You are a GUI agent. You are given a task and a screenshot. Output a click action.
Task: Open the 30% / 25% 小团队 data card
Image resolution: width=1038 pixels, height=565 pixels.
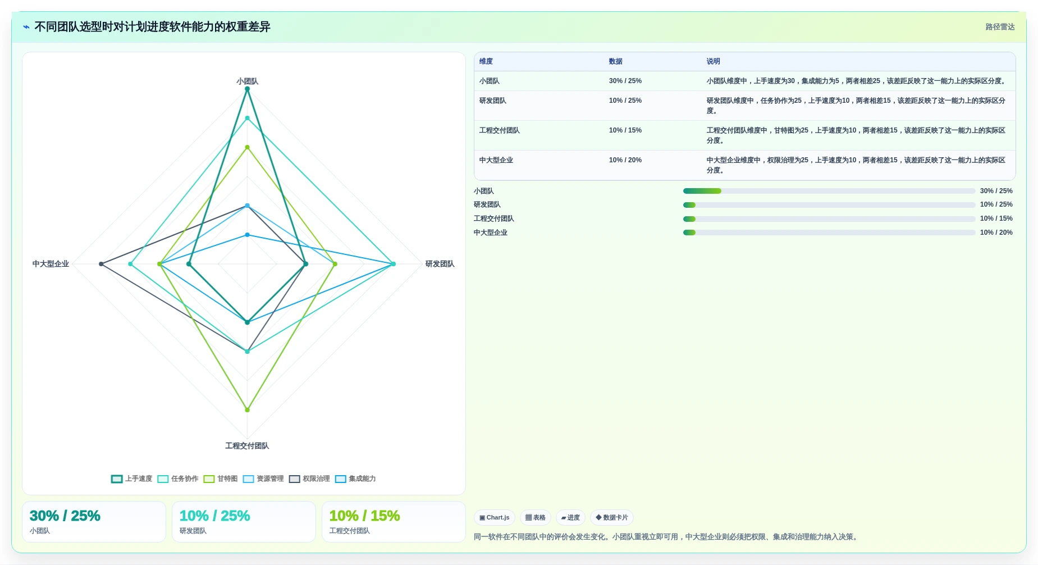(x=94, y=522)
